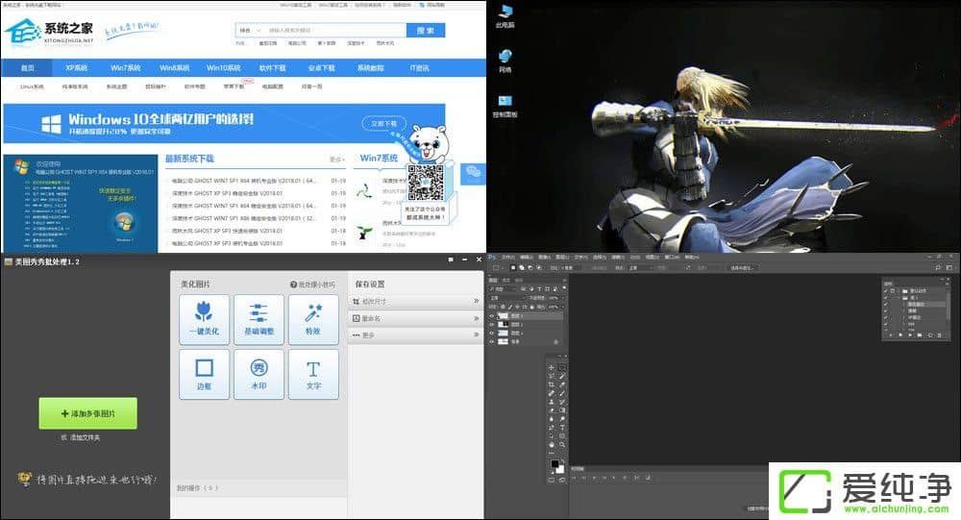961x520 pixels.
Task: Open the 基础调整 basic adjustment tool
Action: [259, 319]
